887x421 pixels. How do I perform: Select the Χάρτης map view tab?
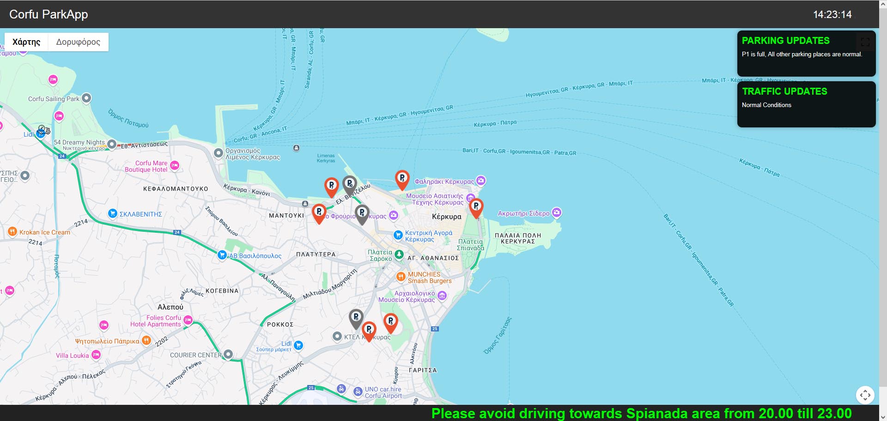(26, 42)
